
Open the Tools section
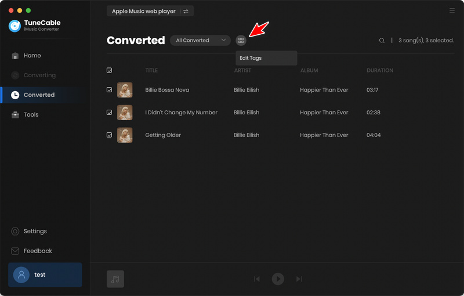click(25, 114)
